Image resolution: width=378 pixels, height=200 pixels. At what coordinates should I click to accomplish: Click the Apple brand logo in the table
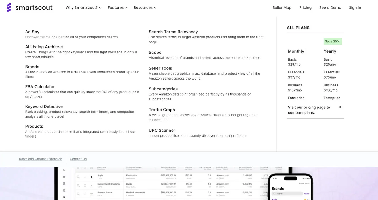tap(92, 177)
